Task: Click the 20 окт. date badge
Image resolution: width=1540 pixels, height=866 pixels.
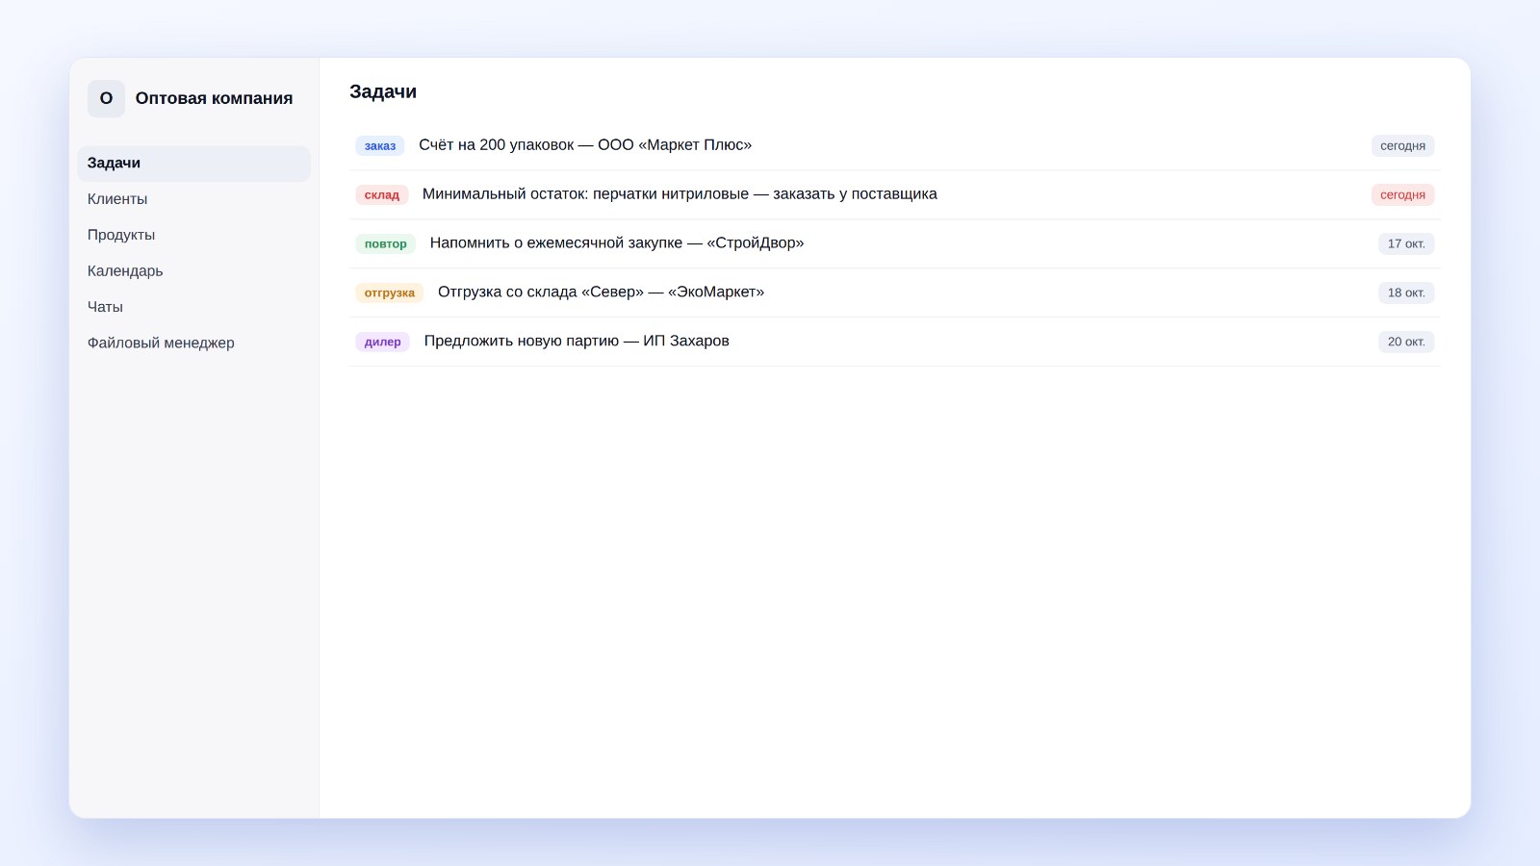Action: click(1406, 342)
